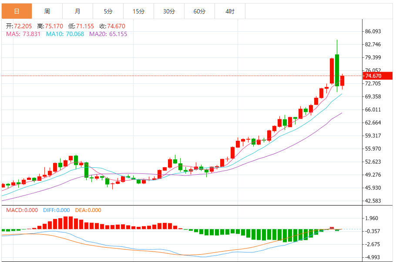396x262 pixels.
Task: Choose the 30分 interval tab
Action: pos(169,11)
